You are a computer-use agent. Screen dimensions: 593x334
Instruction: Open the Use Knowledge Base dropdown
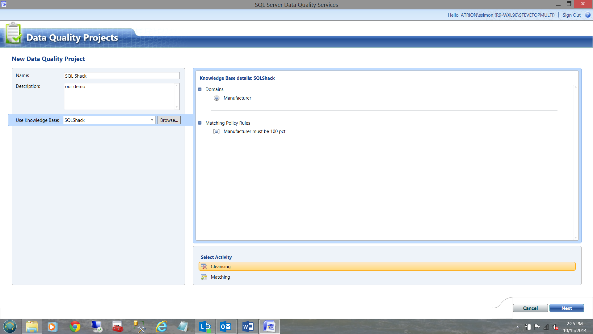(x=152, y=120)
